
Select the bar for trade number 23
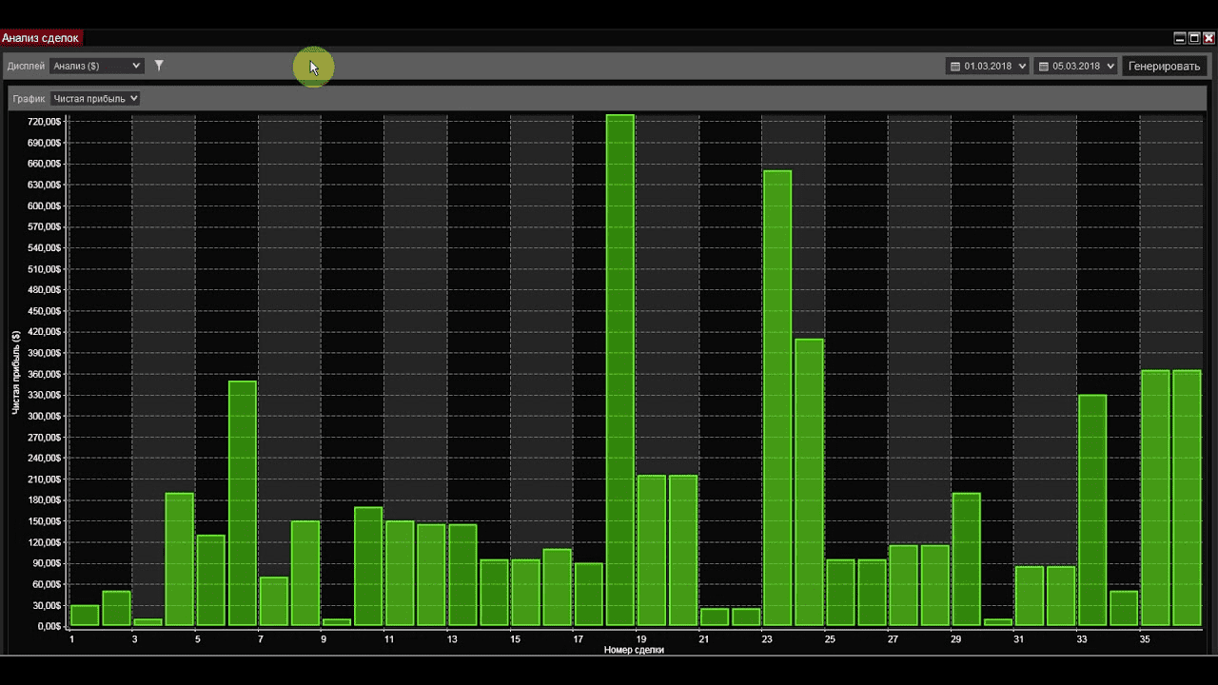(x=777, y=400)
